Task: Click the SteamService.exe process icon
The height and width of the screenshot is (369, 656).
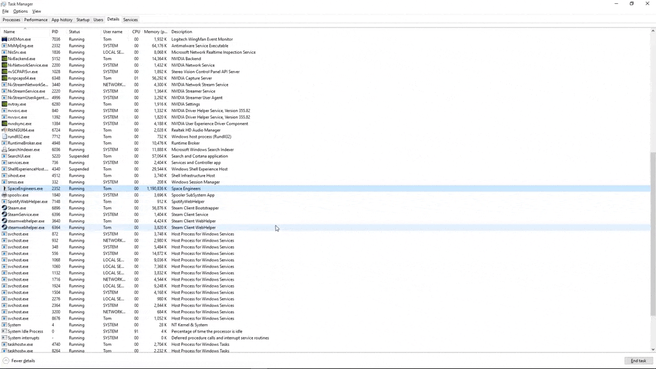Action: 4,215
